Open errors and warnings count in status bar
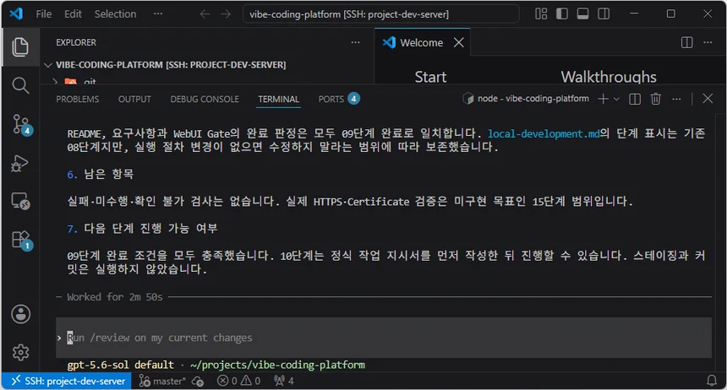Image resolution: width=727 pixels, height=390 pixels. point(238,382)
